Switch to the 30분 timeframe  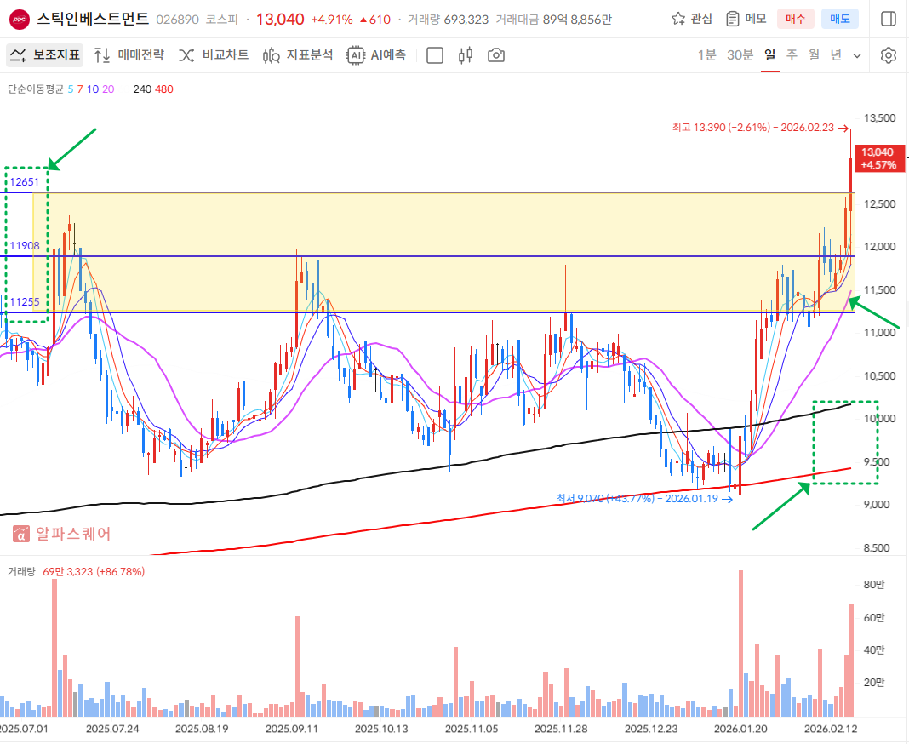740,55
